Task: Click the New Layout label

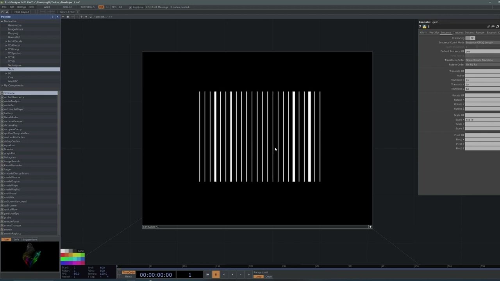Action: point(67,12)
